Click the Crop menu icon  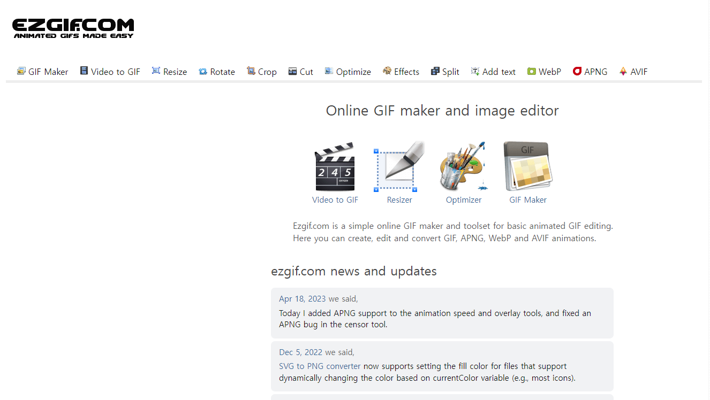tap(251, 71)
